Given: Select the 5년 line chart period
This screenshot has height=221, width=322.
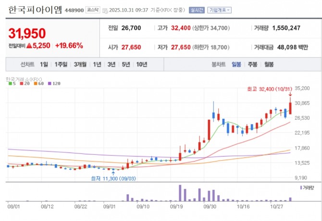Looking at the screenshot, I should click(x=126, y=65).
